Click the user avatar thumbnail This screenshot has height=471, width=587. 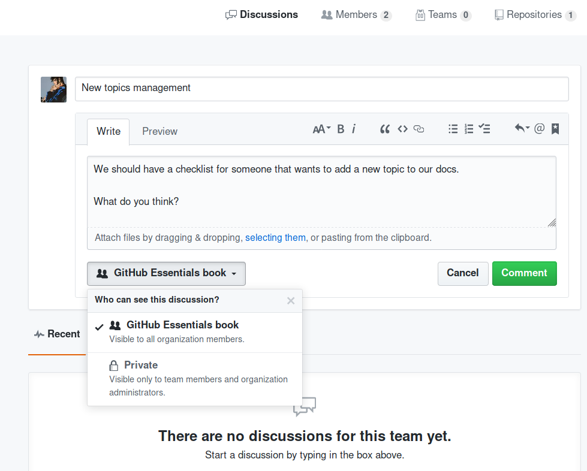pyautogui.click(x=53, y=89)
